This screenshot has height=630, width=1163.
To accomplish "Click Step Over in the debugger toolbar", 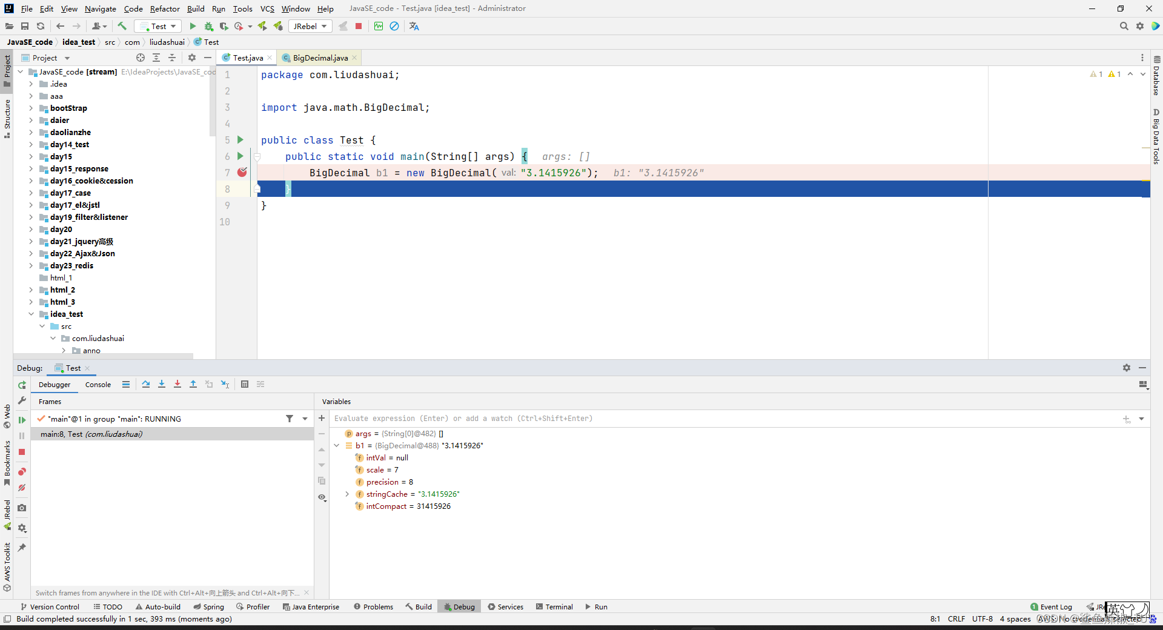I will pyautogui.click(x=146, y=384).
